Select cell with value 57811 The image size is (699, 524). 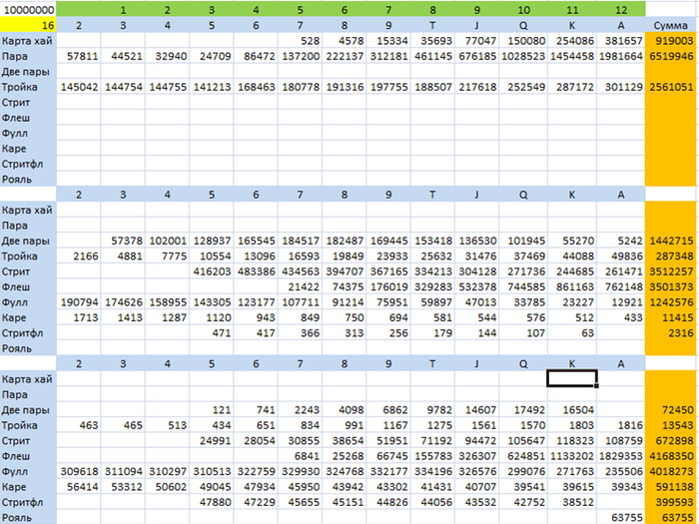pos(79,56)
